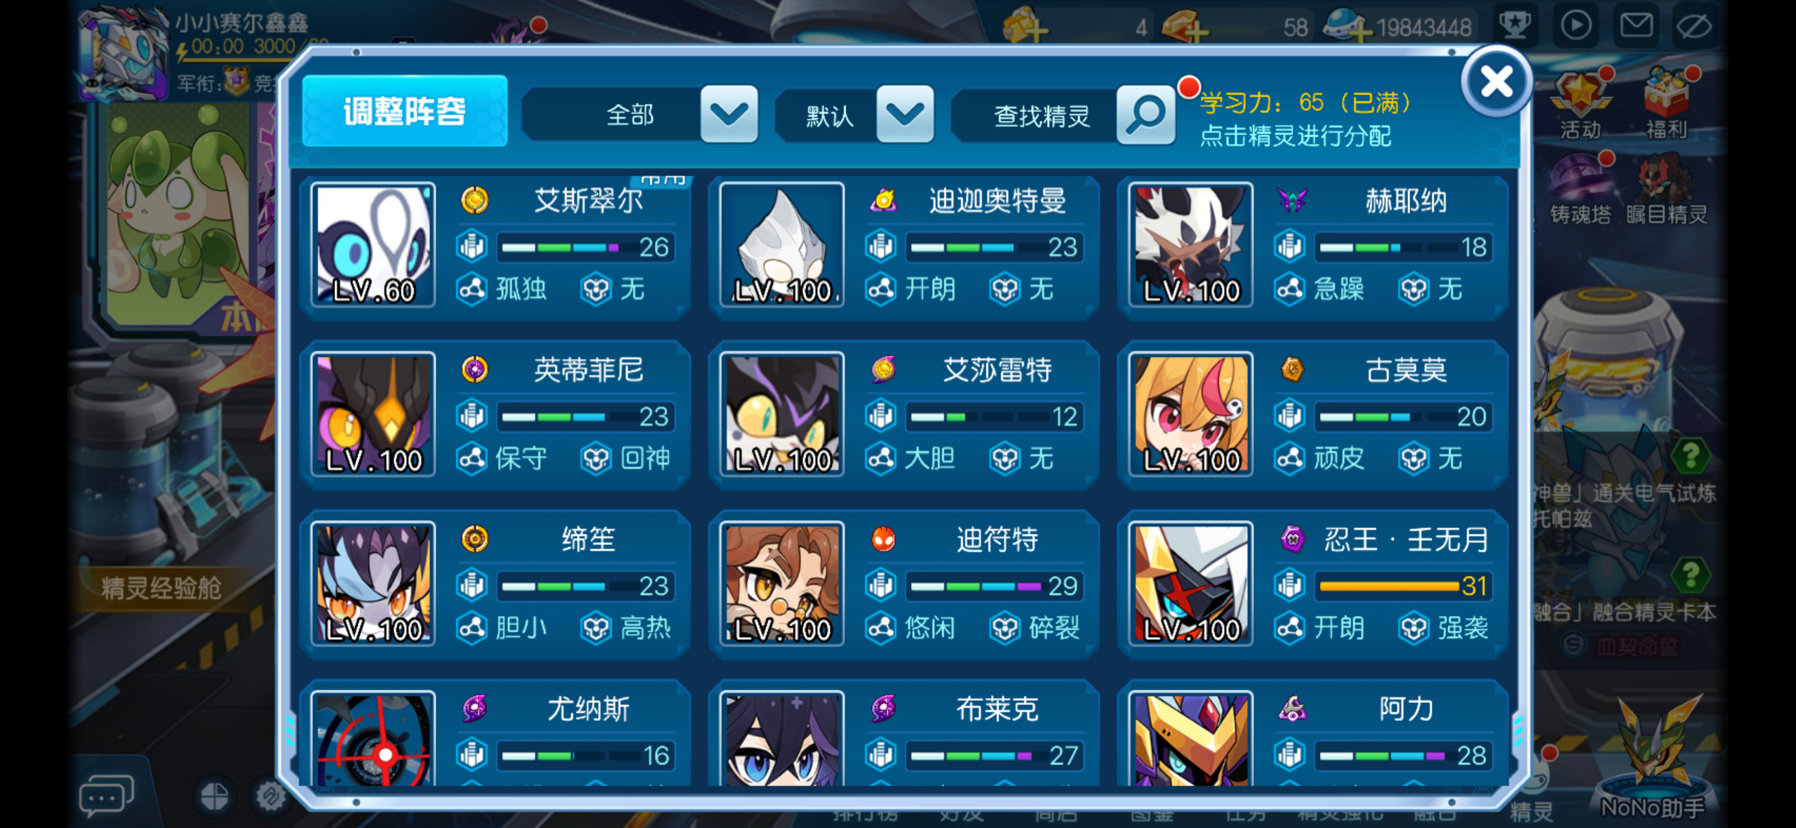Click the magnifier search icon
Viewport: 1796px width, 828px height.
click(x=1145, y=114)
